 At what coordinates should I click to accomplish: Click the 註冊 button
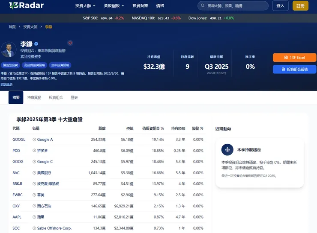click(x=300, y=6)
